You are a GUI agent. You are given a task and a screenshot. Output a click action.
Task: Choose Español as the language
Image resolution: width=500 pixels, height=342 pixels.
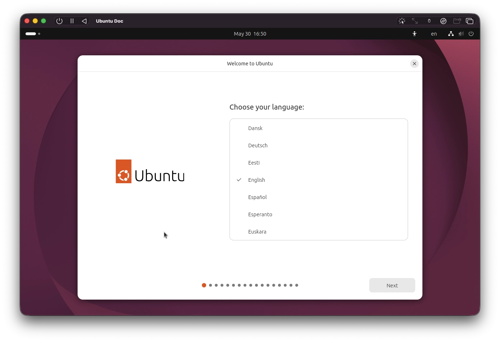[x=319, y=197]
